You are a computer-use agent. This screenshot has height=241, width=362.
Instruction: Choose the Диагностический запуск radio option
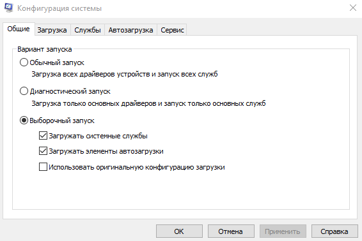[24, 91]
